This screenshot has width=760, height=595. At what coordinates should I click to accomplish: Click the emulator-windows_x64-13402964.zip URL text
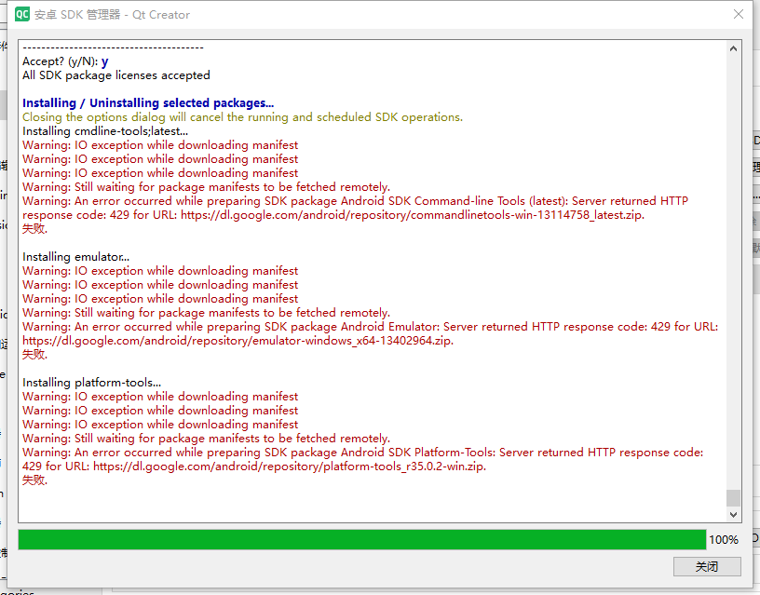point(238,341)
